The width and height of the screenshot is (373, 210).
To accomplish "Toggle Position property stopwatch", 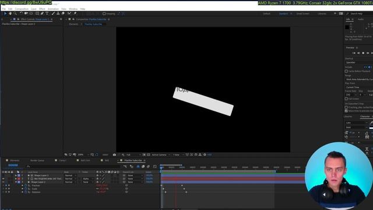I will tap(26, 185).
